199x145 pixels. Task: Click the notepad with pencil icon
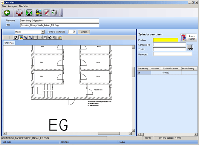pos(46,13)
